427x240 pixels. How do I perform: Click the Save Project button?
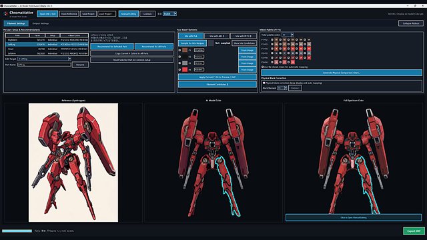click(88, 14)
